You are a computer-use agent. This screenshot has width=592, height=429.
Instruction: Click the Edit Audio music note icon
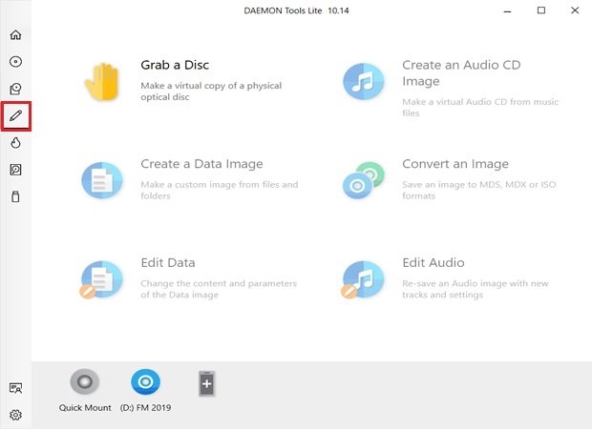363,279
